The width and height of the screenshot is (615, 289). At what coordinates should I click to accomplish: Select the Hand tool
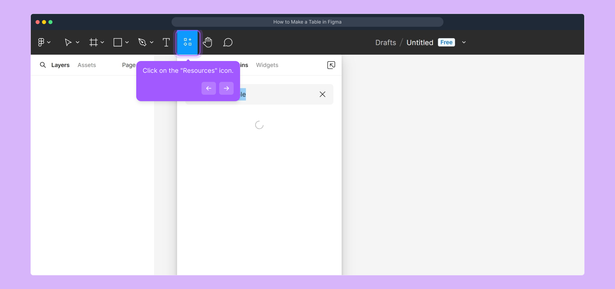(x=208, y=42)
